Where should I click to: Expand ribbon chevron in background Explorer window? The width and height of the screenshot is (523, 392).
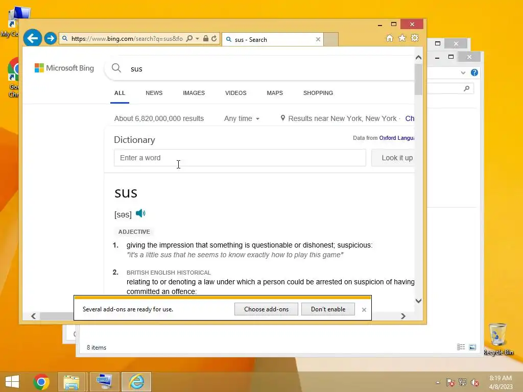[463, 72]
